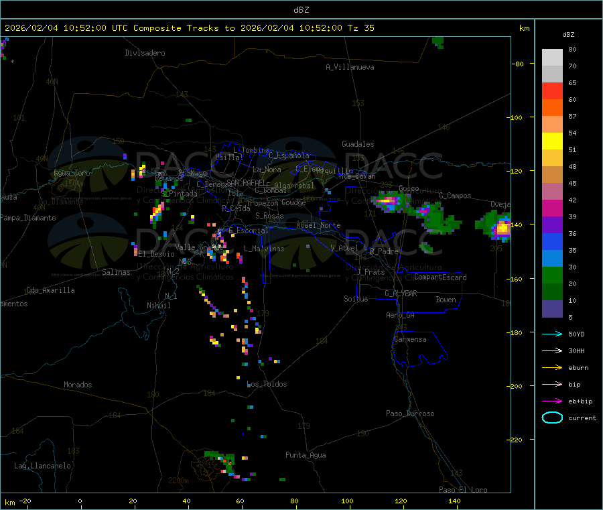The height and width of the screenshot is (510, 603).
Task: Click the 'Guadales' map label
Action: (358, 144)
